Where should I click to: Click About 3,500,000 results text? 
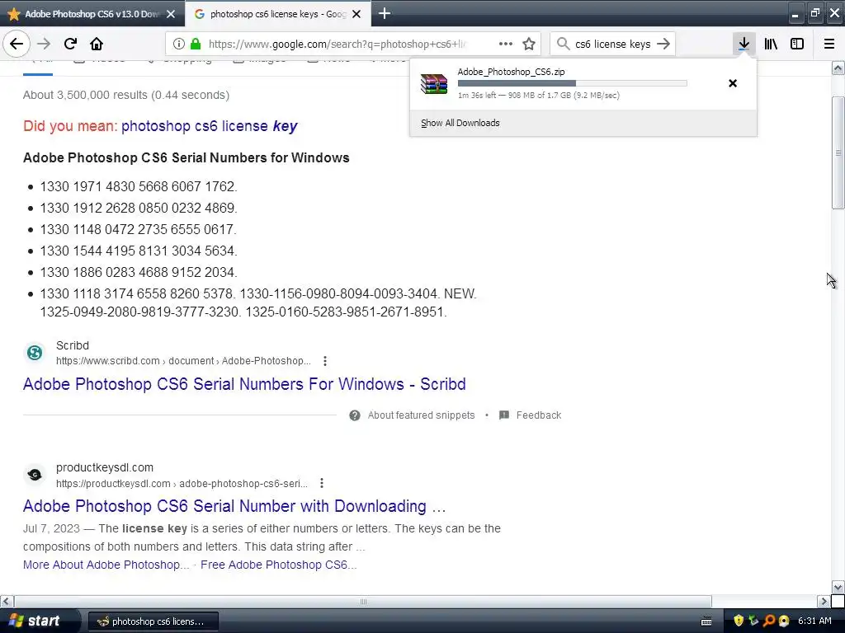pyautogui.click(x=126, y=95)
